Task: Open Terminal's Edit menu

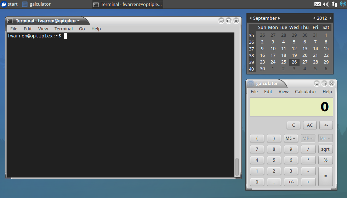Action: [28, 29]
